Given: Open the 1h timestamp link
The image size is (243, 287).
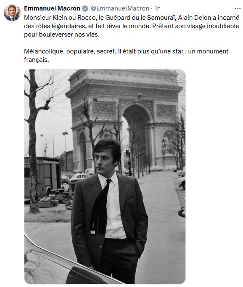Looking at the screenshot, I should pos(157,8).
